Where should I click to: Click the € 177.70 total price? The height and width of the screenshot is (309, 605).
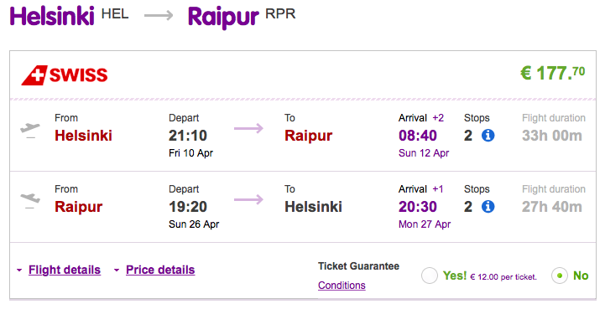click(552, 73)
